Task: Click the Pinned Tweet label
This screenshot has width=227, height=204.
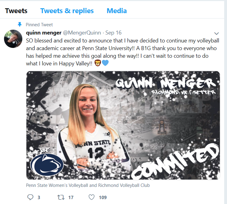Action: click(39, 24)
